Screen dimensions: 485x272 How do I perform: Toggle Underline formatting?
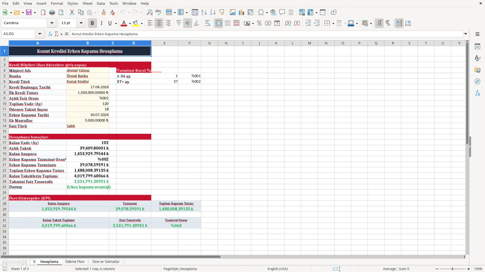point(110,23)
